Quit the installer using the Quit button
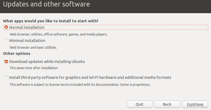This screenshot has width=211, height=110. pyautogui.click(x=140, y=104)
